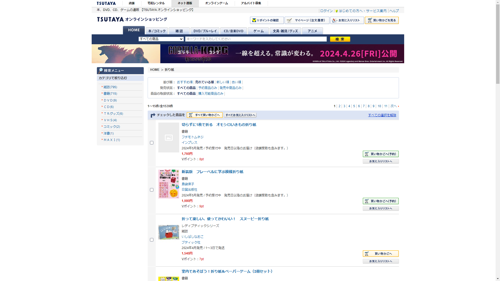Click the ログイン link
Image resolution: width=500 pixels, height=281 pixels.
pos(327,11)
